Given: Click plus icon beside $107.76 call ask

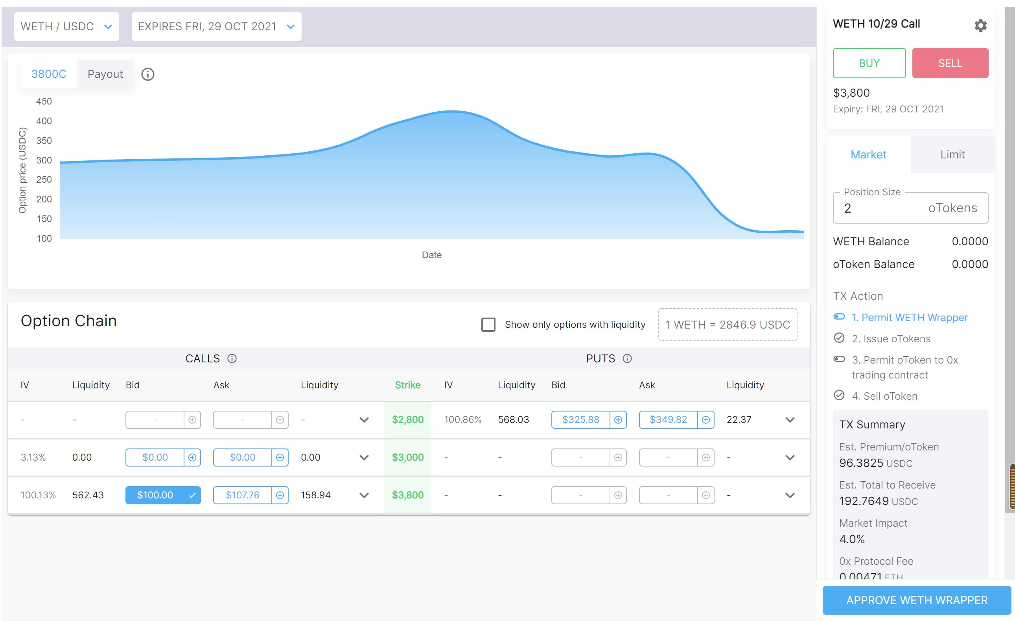Looking at the screenshot, I should click(280, 495).
